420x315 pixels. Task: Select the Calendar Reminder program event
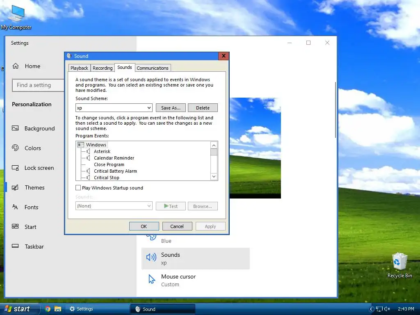coord(114,158)
